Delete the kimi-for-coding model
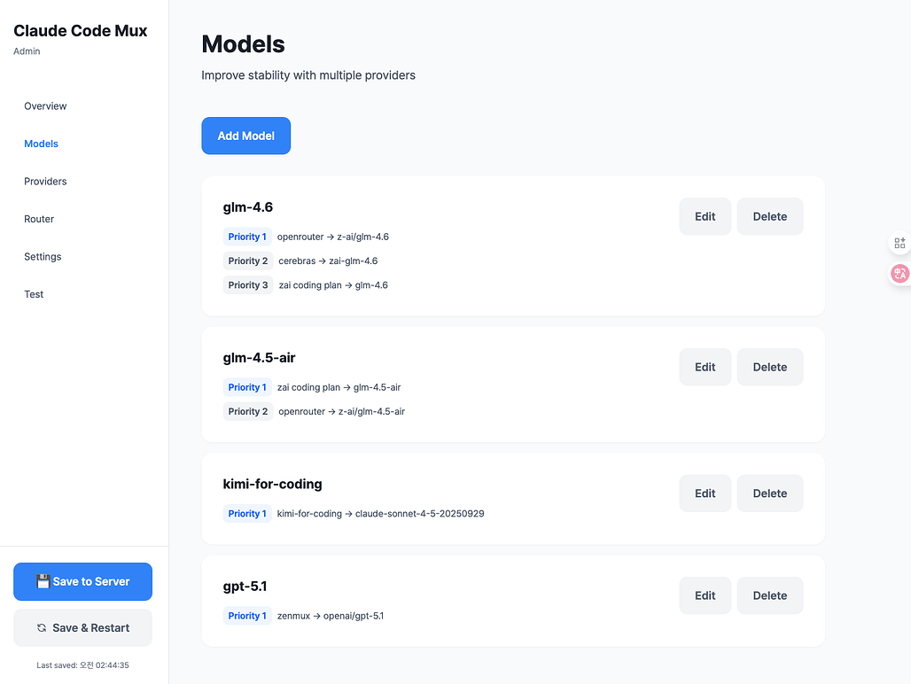Image resolution: width=911 pixels, height=684 pixels. 769,494
